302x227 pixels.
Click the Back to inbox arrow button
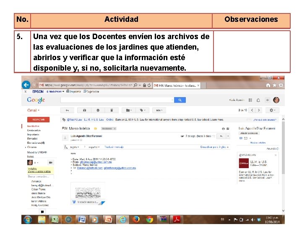tap(67, 110)
